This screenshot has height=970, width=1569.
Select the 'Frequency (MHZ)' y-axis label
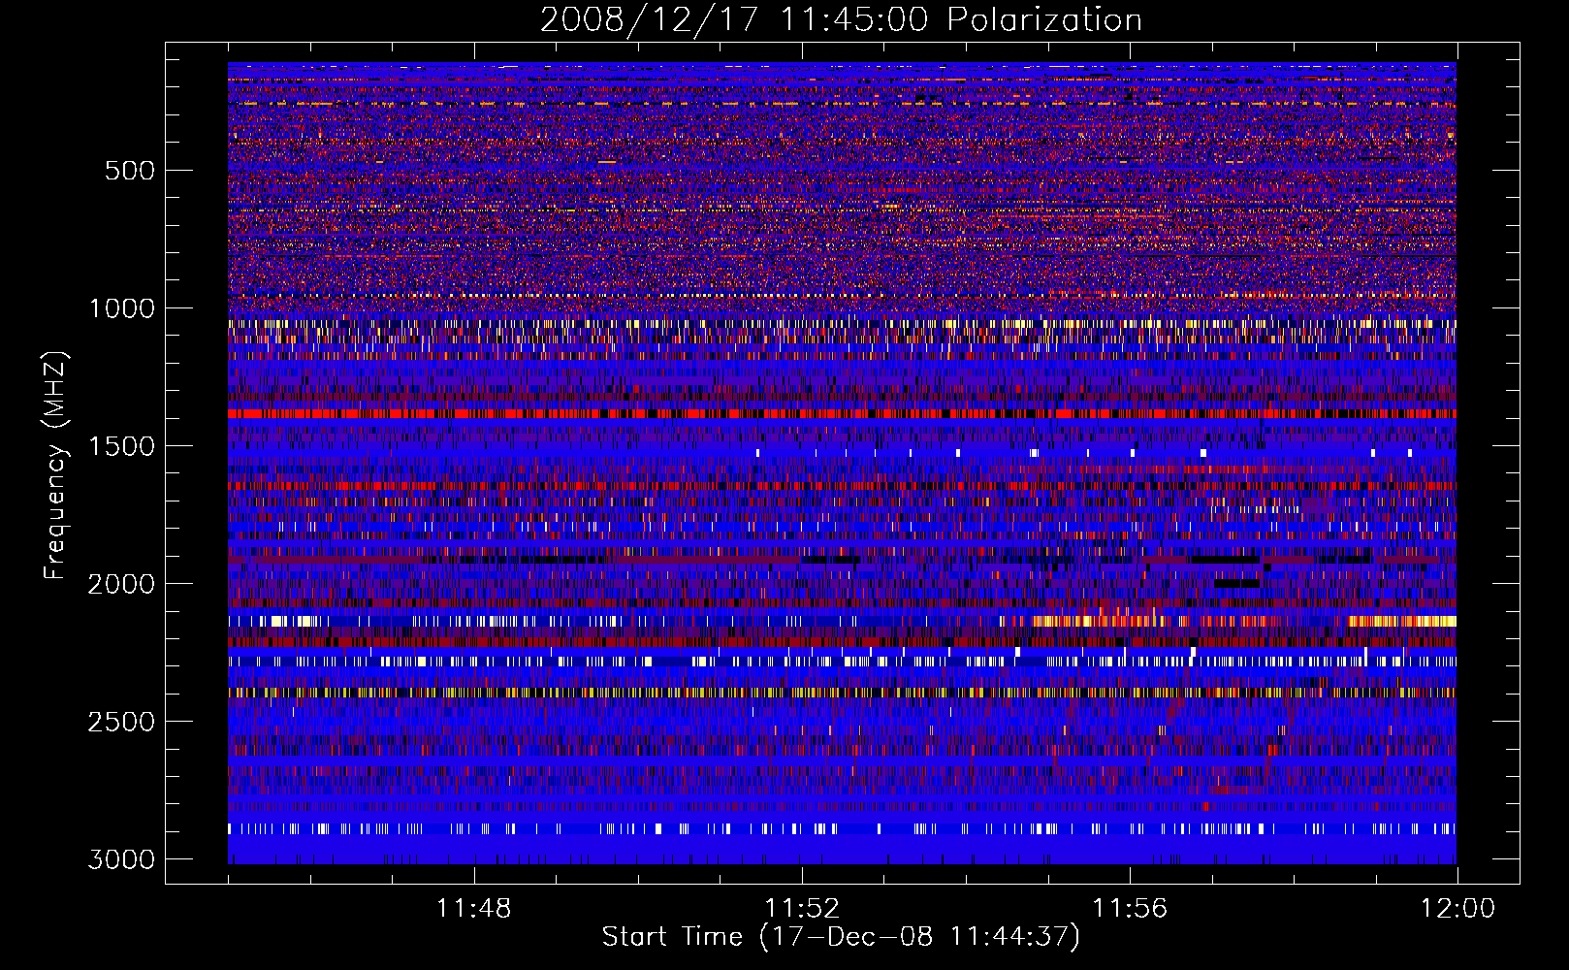pos(55,466)
